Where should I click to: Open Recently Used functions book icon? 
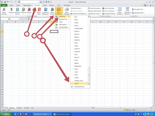point(17,11)
